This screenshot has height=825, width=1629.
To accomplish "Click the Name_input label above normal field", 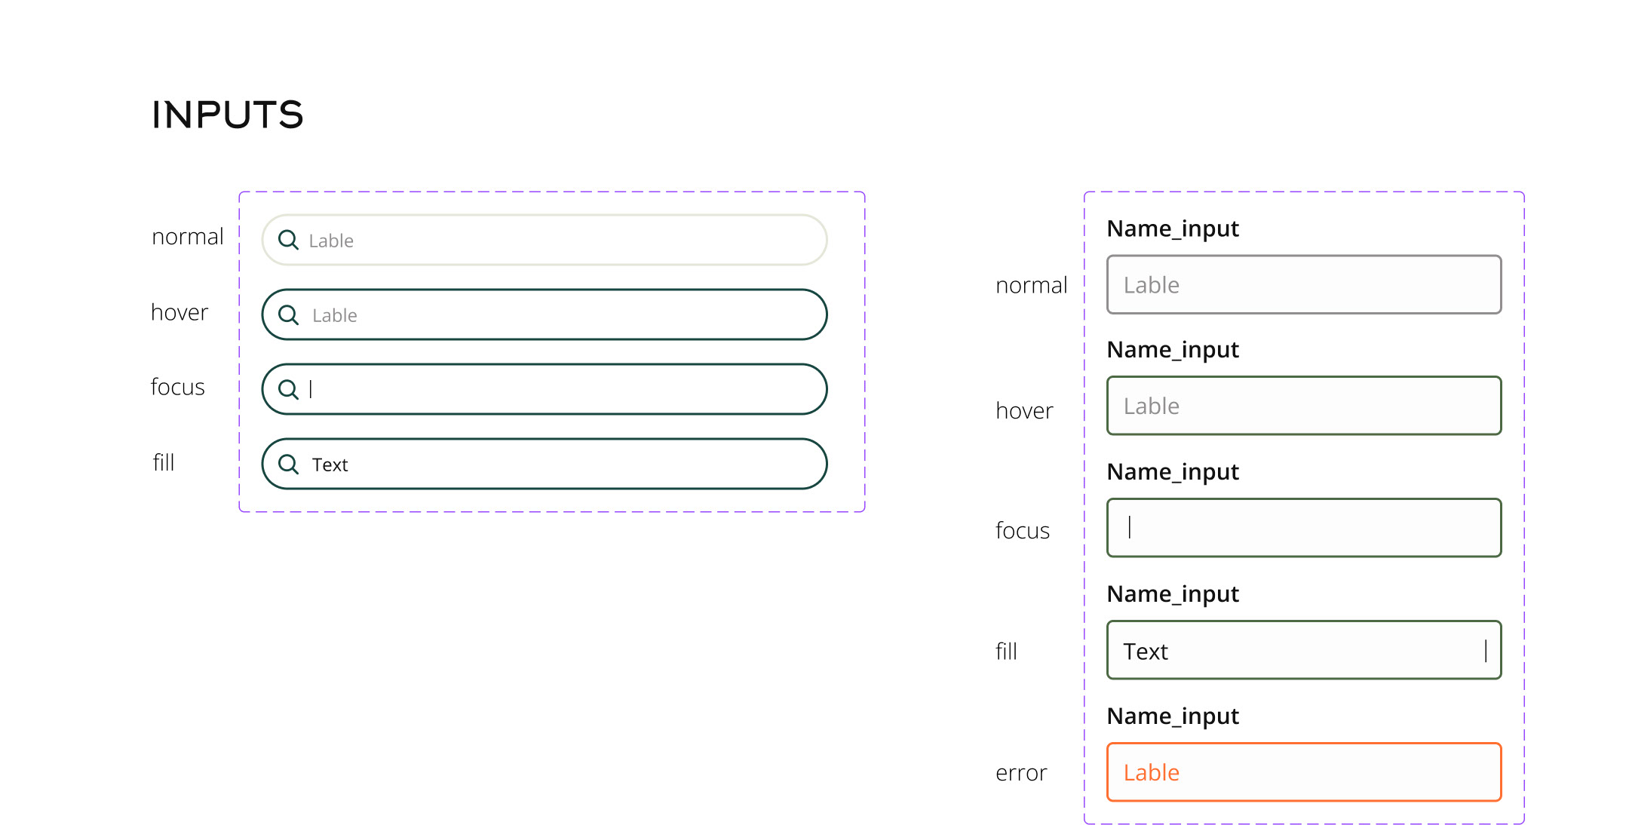I will (1172, 228).
